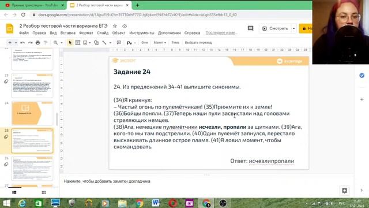Click the Фон background button

(144, 43)
